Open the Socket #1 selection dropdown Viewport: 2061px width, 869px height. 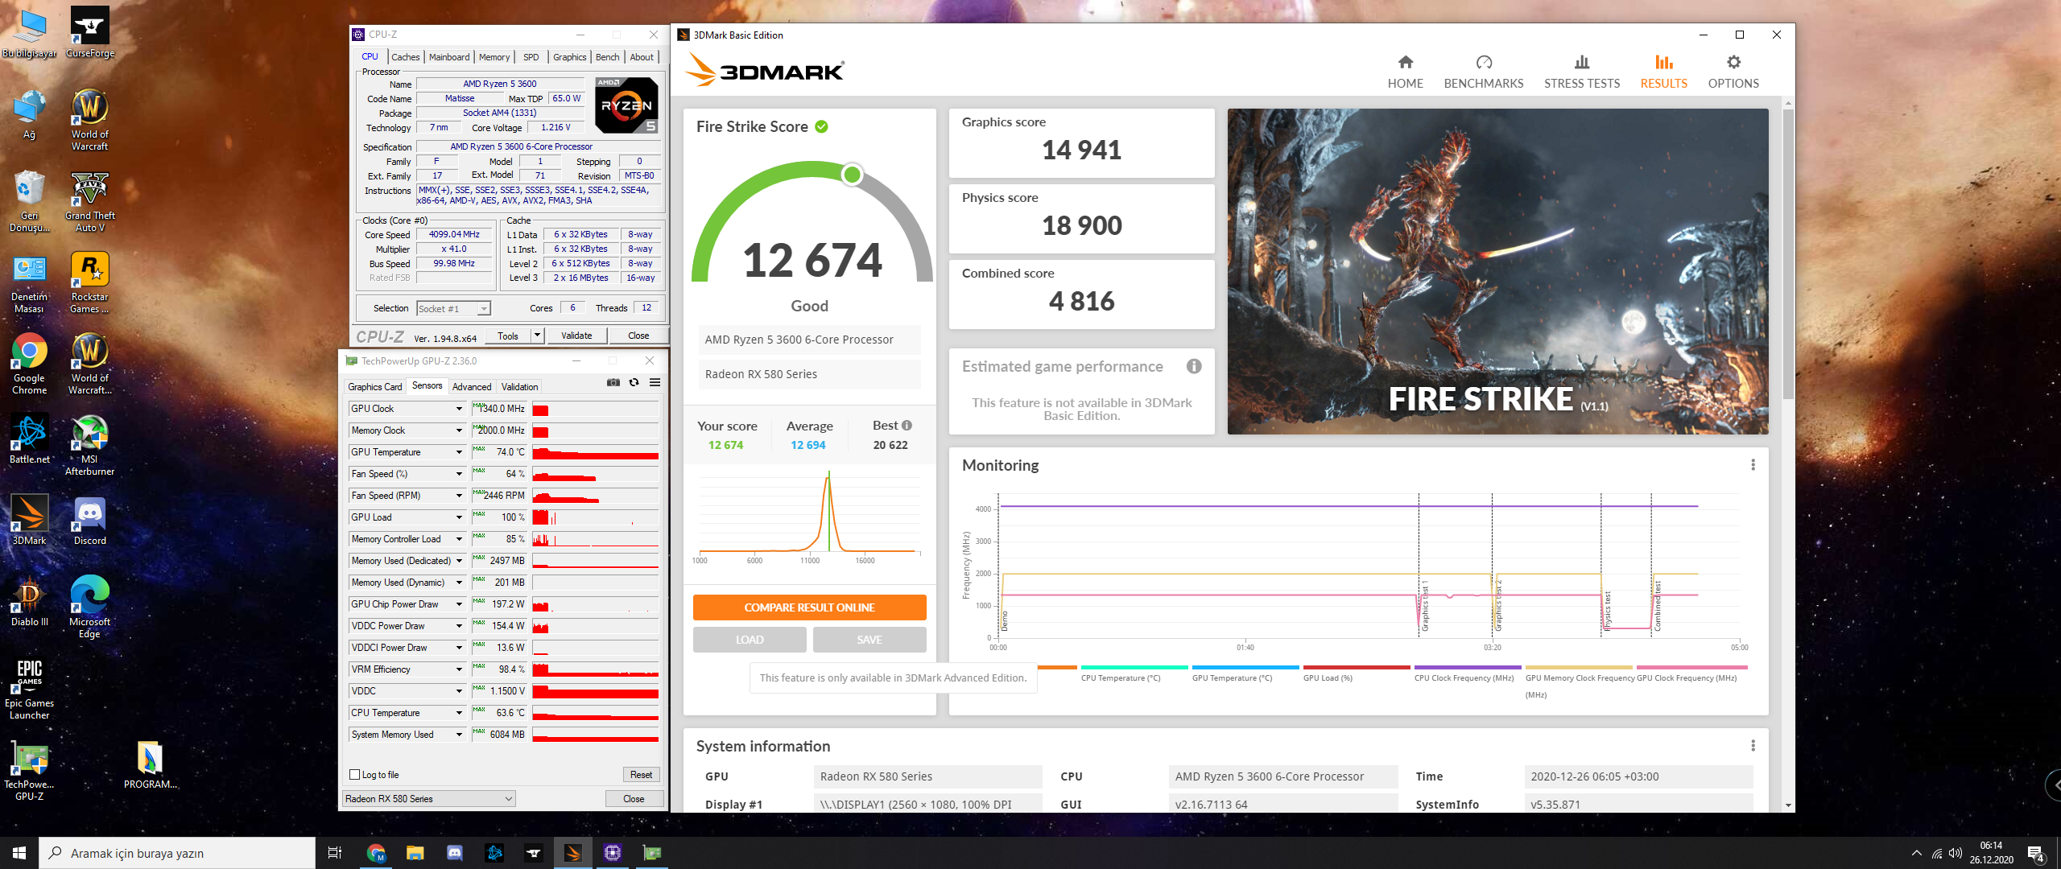click(x=483, y=309)
